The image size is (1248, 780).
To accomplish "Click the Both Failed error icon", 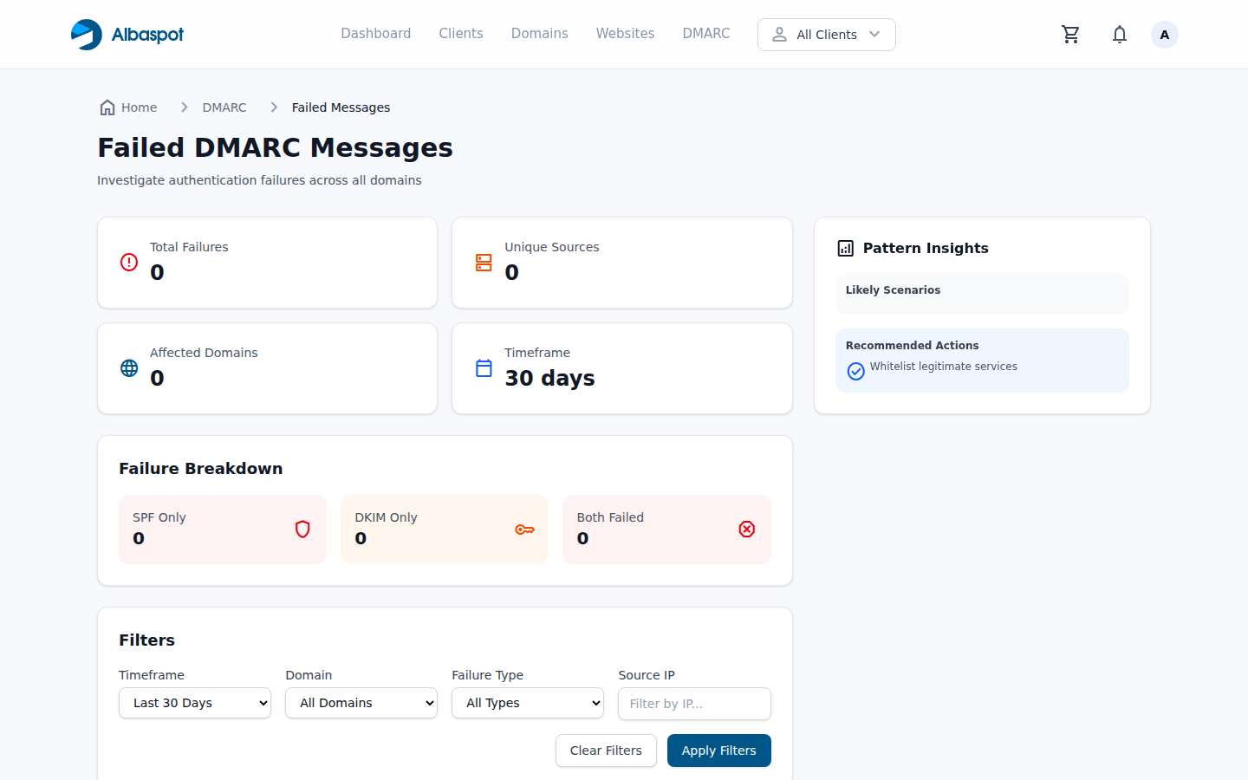I will tap(747, 529).
